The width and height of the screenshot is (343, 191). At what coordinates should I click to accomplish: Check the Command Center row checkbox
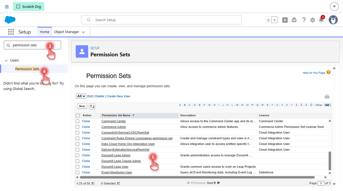point(78,121)
